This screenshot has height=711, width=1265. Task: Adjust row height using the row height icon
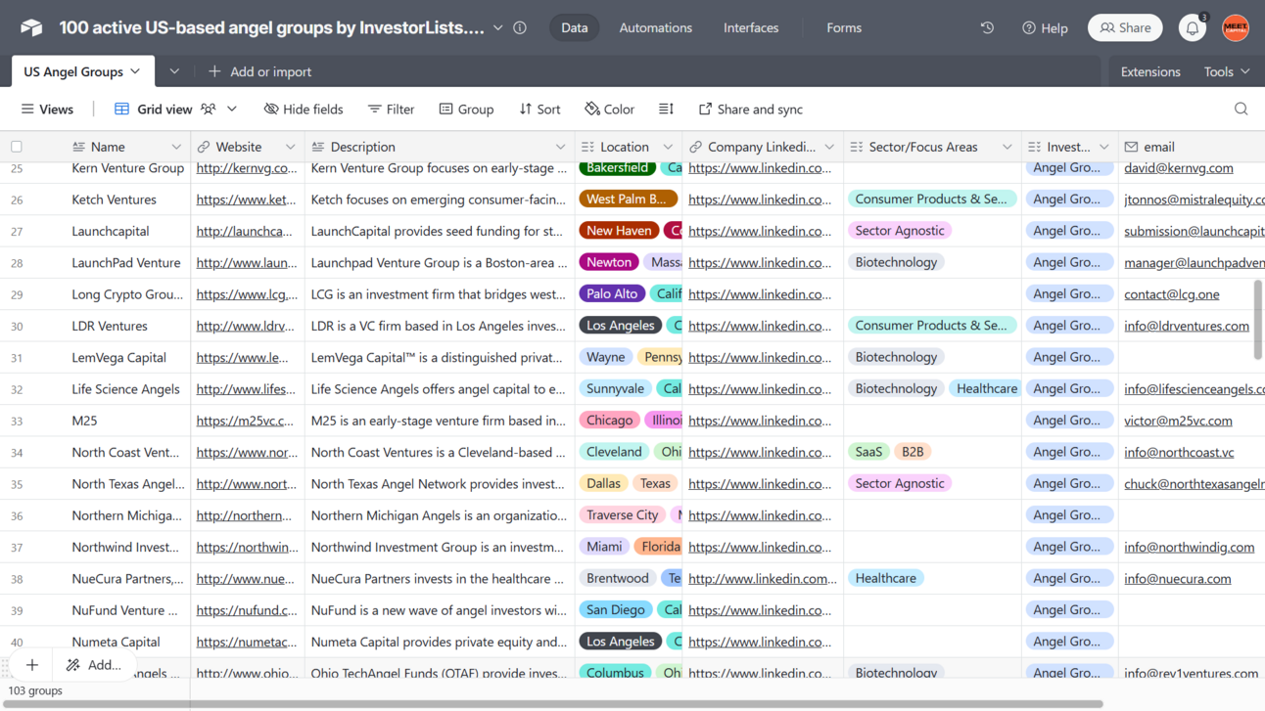pos(666,109)
